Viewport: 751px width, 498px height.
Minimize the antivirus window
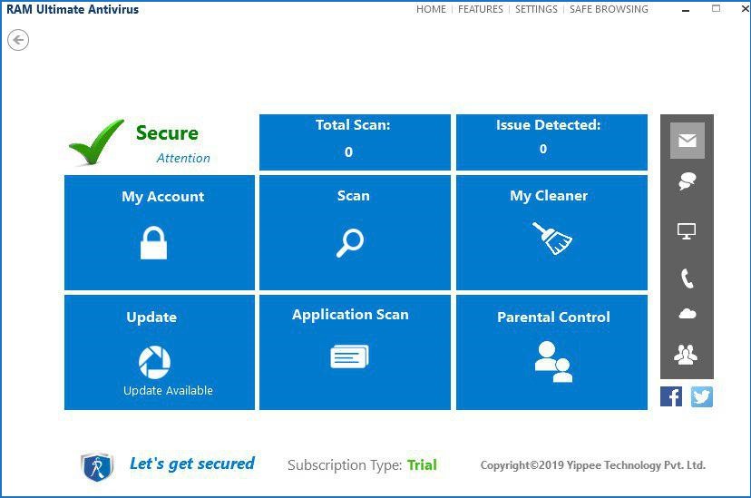pos(686,10)
